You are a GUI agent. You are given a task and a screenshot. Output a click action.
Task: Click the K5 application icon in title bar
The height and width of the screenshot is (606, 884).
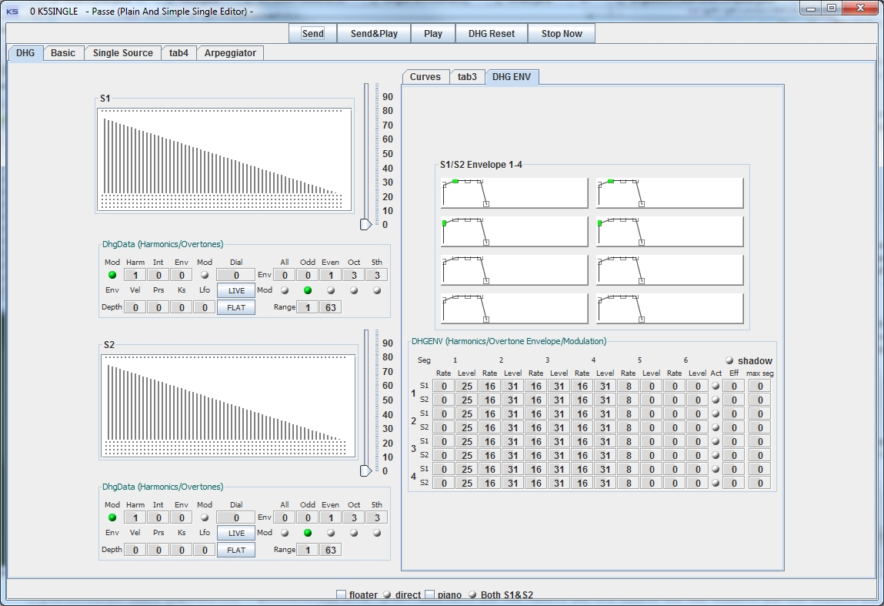[x=12, y=11]
